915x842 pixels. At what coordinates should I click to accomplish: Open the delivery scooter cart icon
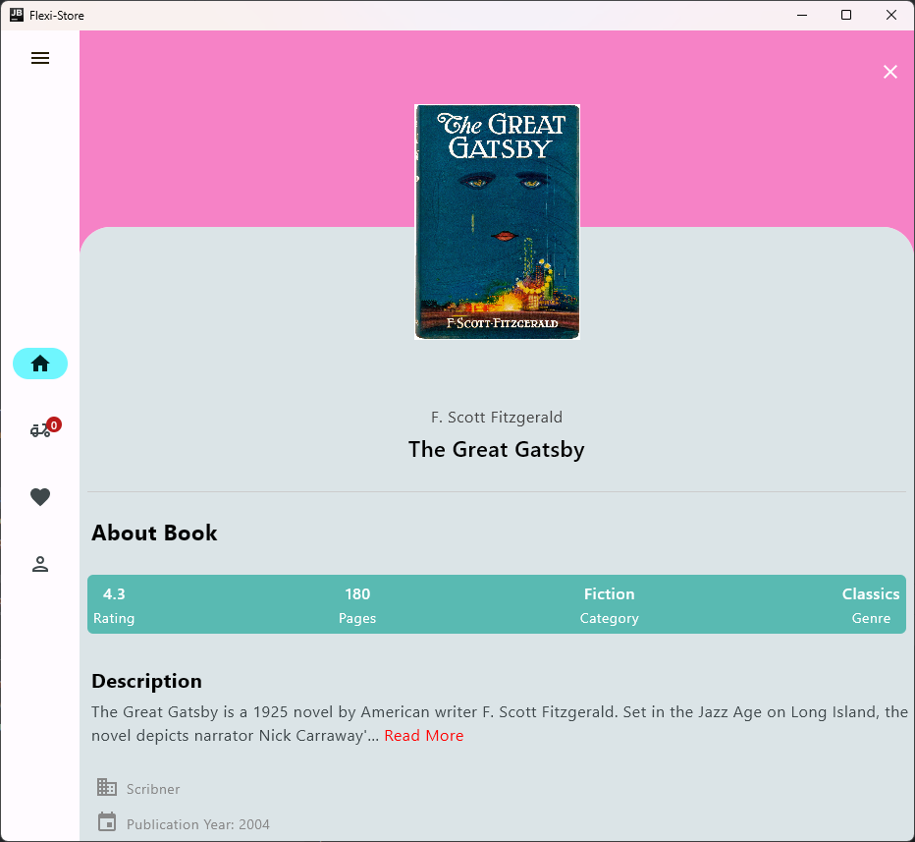coord(39,430)
